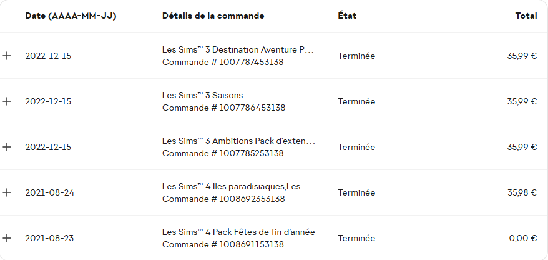
Task: Select order number 1008692353138
Action: point(223,199)
